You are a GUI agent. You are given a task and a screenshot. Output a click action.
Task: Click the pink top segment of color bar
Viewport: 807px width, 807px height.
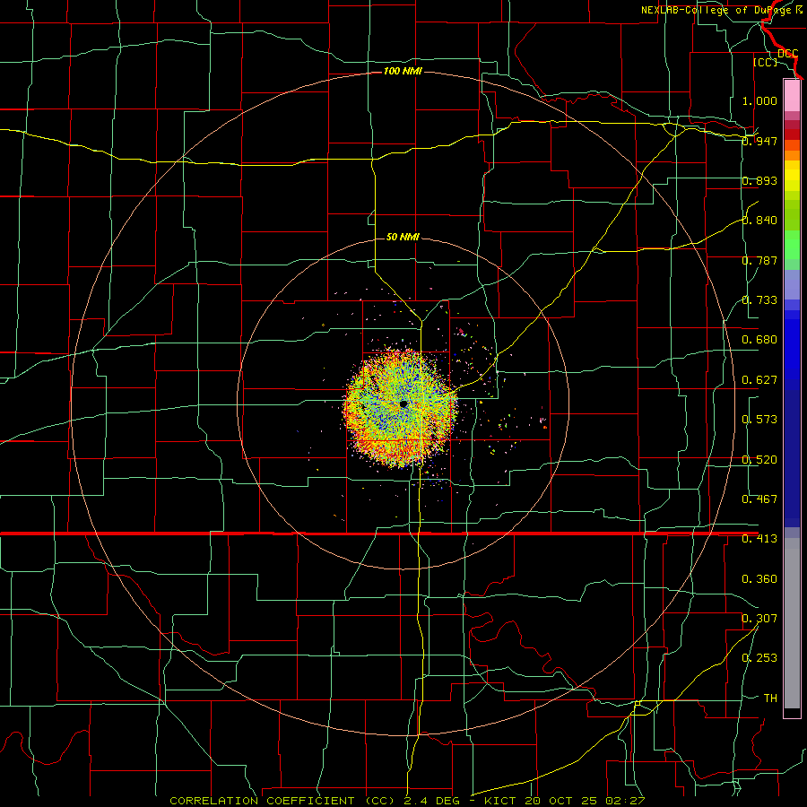click(792, 95)
